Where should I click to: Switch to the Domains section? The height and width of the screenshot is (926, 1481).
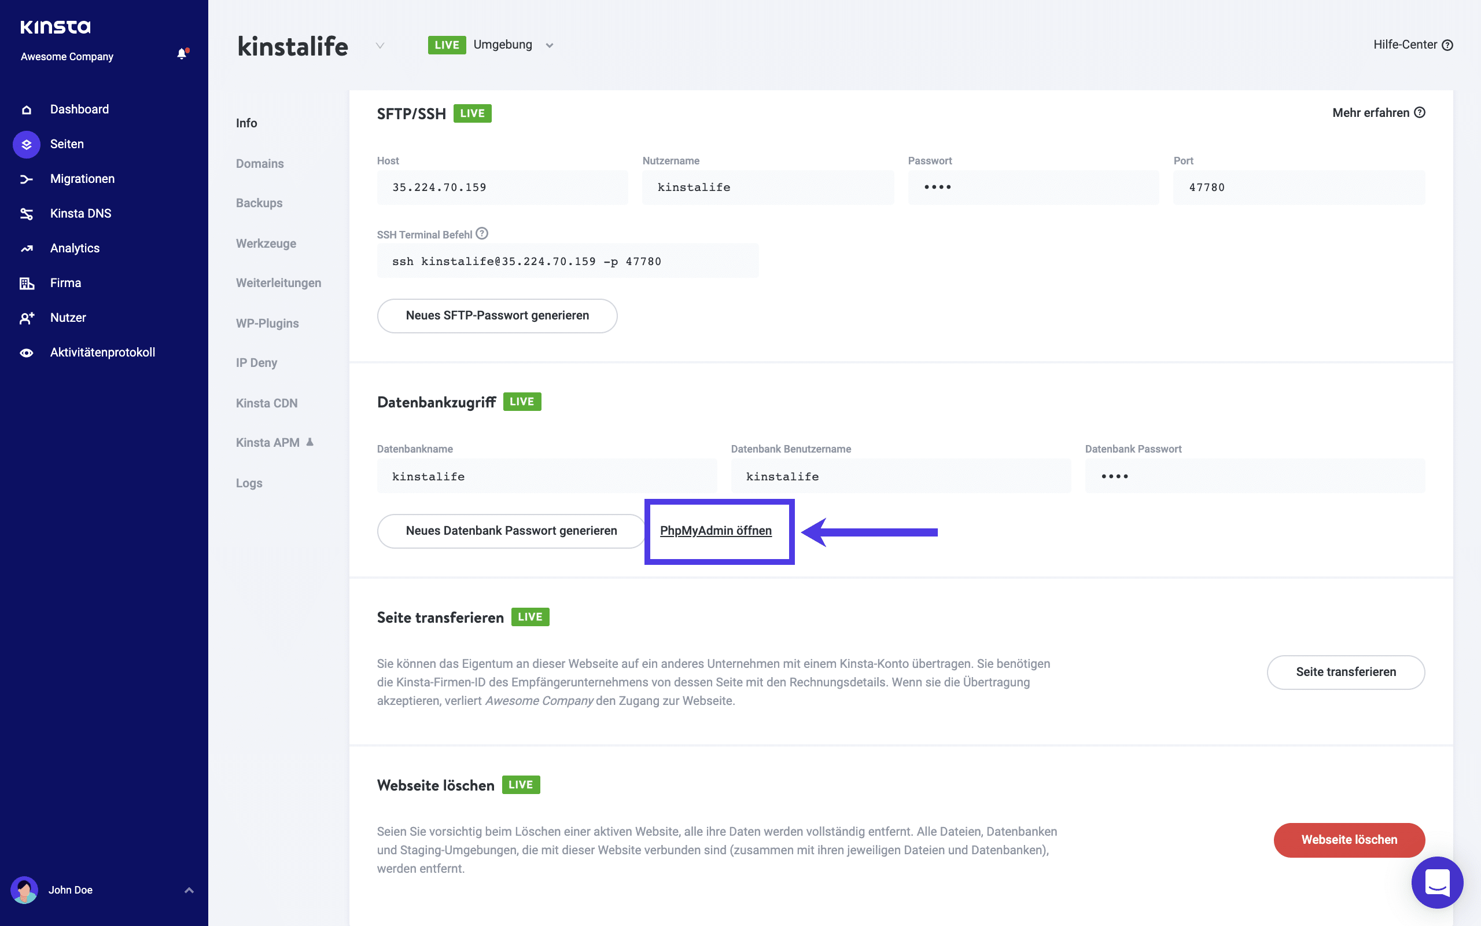pos(260,164)
